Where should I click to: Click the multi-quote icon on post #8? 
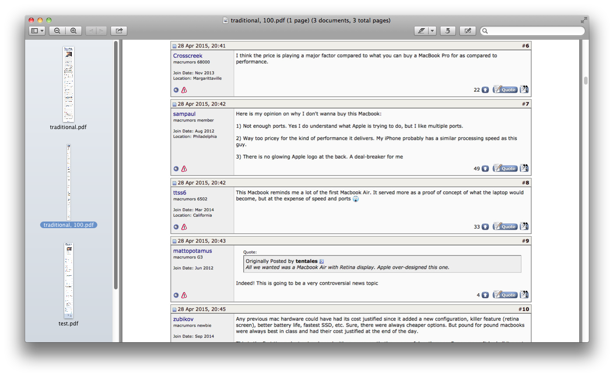tap(524, 226)
